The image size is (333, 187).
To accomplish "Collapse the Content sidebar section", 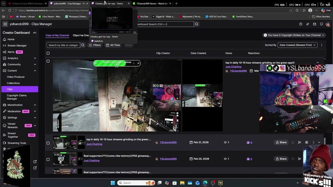I will tap(35, 71).
